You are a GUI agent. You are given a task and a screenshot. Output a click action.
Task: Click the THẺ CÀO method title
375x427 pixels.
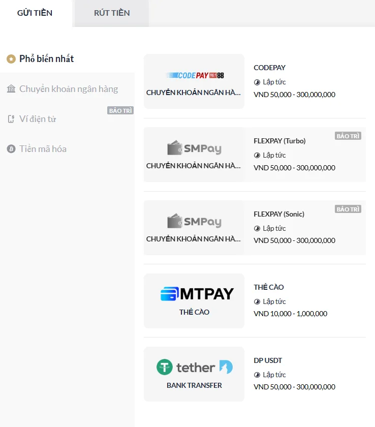[x=269, y=287]
